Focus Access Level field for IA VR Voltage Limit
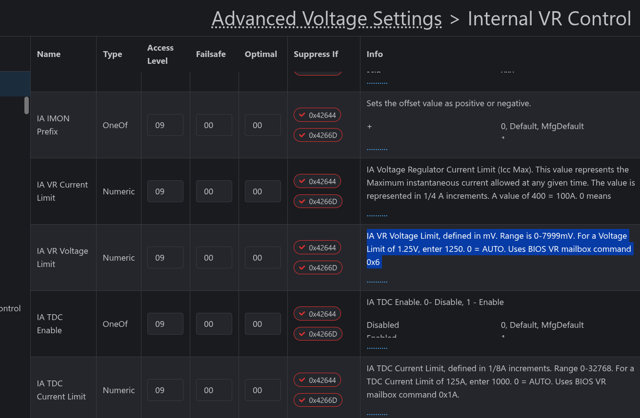 pos(165,257)
